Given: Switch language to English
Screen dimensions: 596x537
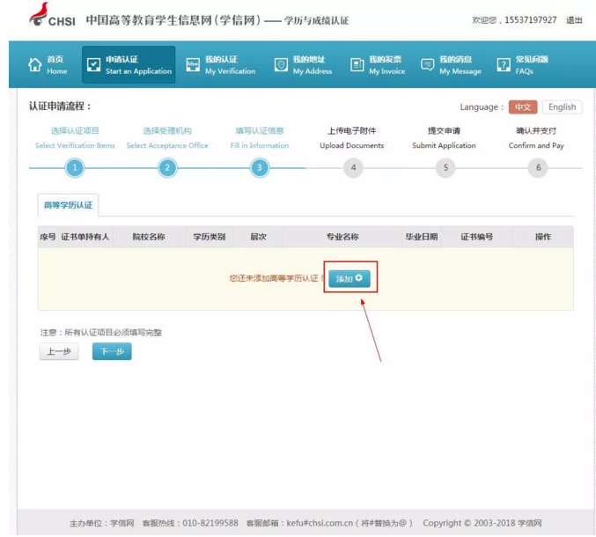Looking at the screenshot, I should pyautogui.click(x=562, y=107).
